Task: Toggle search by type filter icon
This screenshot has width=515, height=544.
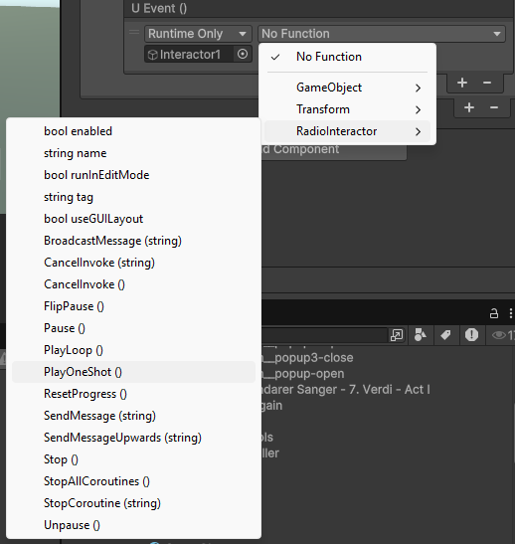Action: pyautogui.click(x=421, y=335)
